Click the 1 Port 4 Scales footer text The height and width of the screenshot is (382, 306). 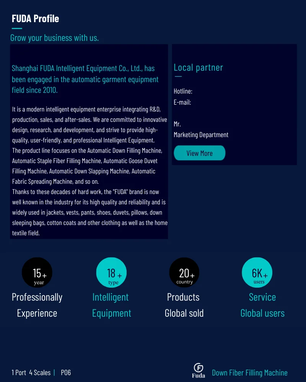(x=31, y=372)
